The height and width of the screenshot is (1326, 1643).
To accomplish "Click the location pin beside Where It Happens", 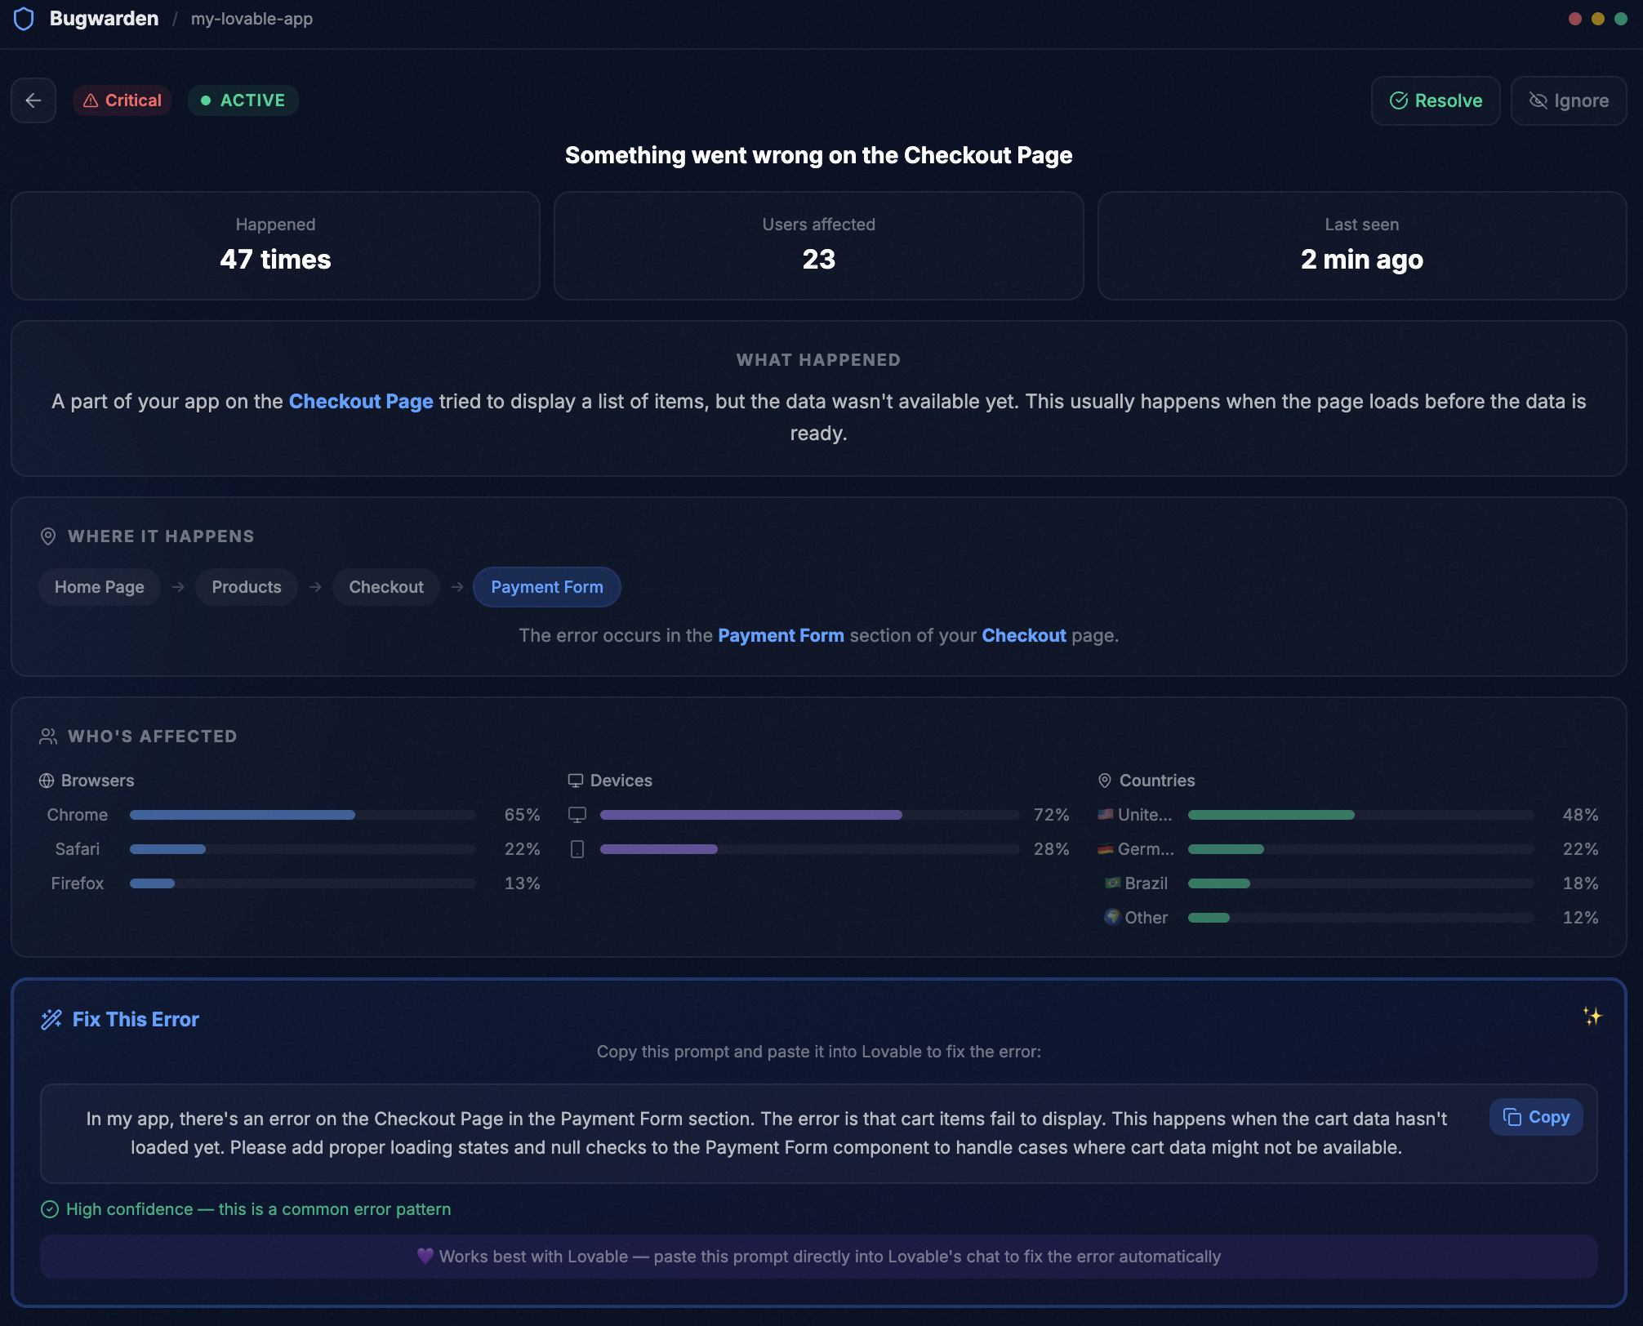I will pos(48,536).
